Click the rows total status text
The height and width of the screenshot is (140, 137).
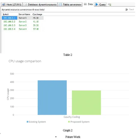[x=23, y=10]
